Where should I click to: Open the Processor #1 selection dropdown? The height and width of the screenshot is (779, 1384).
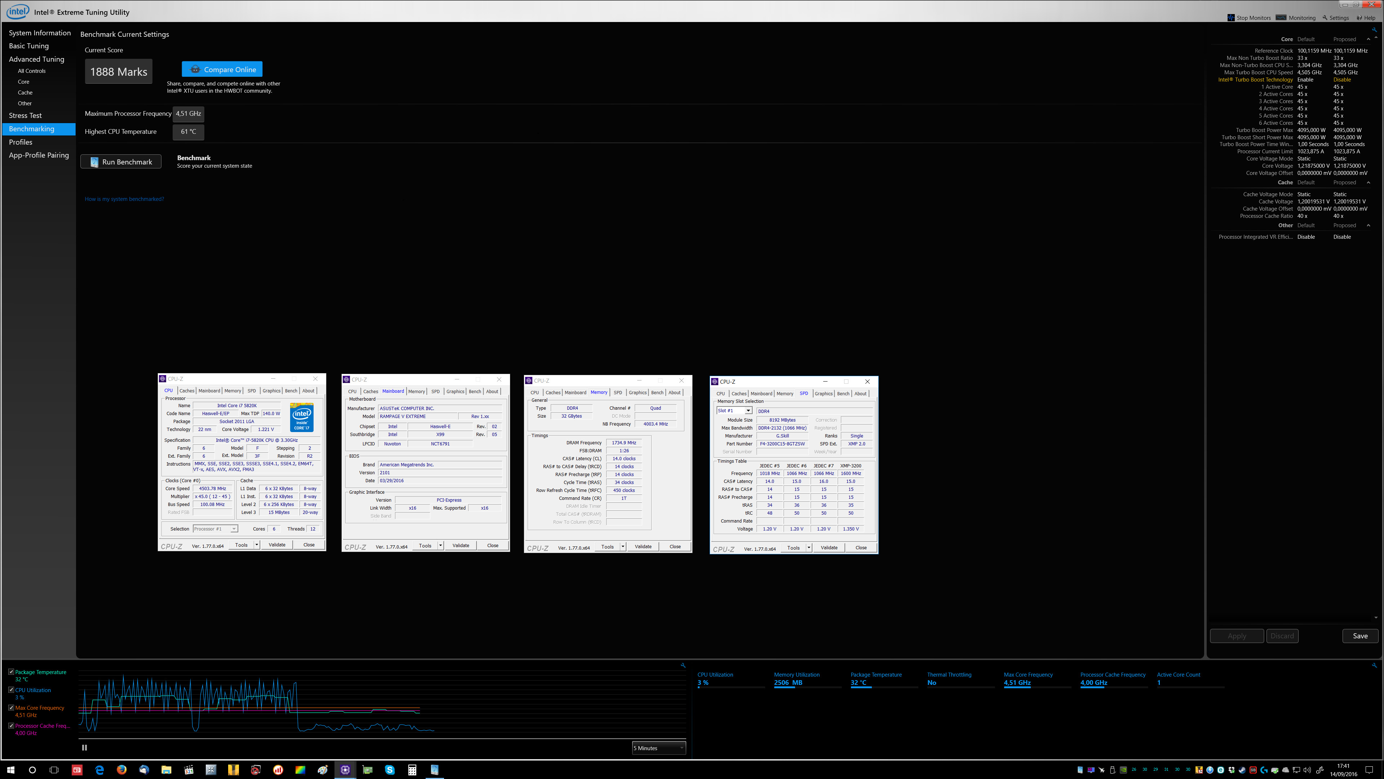216,528
